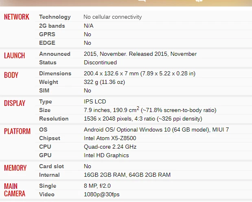Click the NETWORK section heading
The width and height of the screenshot is (252, 202).
17,17
